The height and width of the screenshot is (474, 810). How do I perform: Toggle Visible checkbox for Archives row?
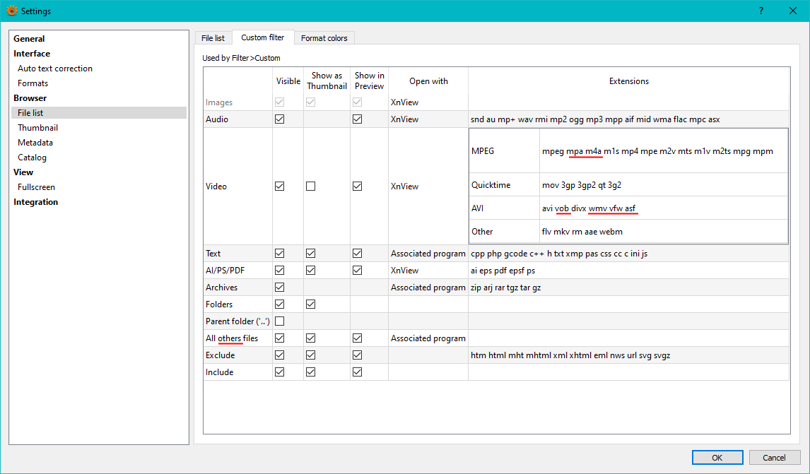coord(280,288)
